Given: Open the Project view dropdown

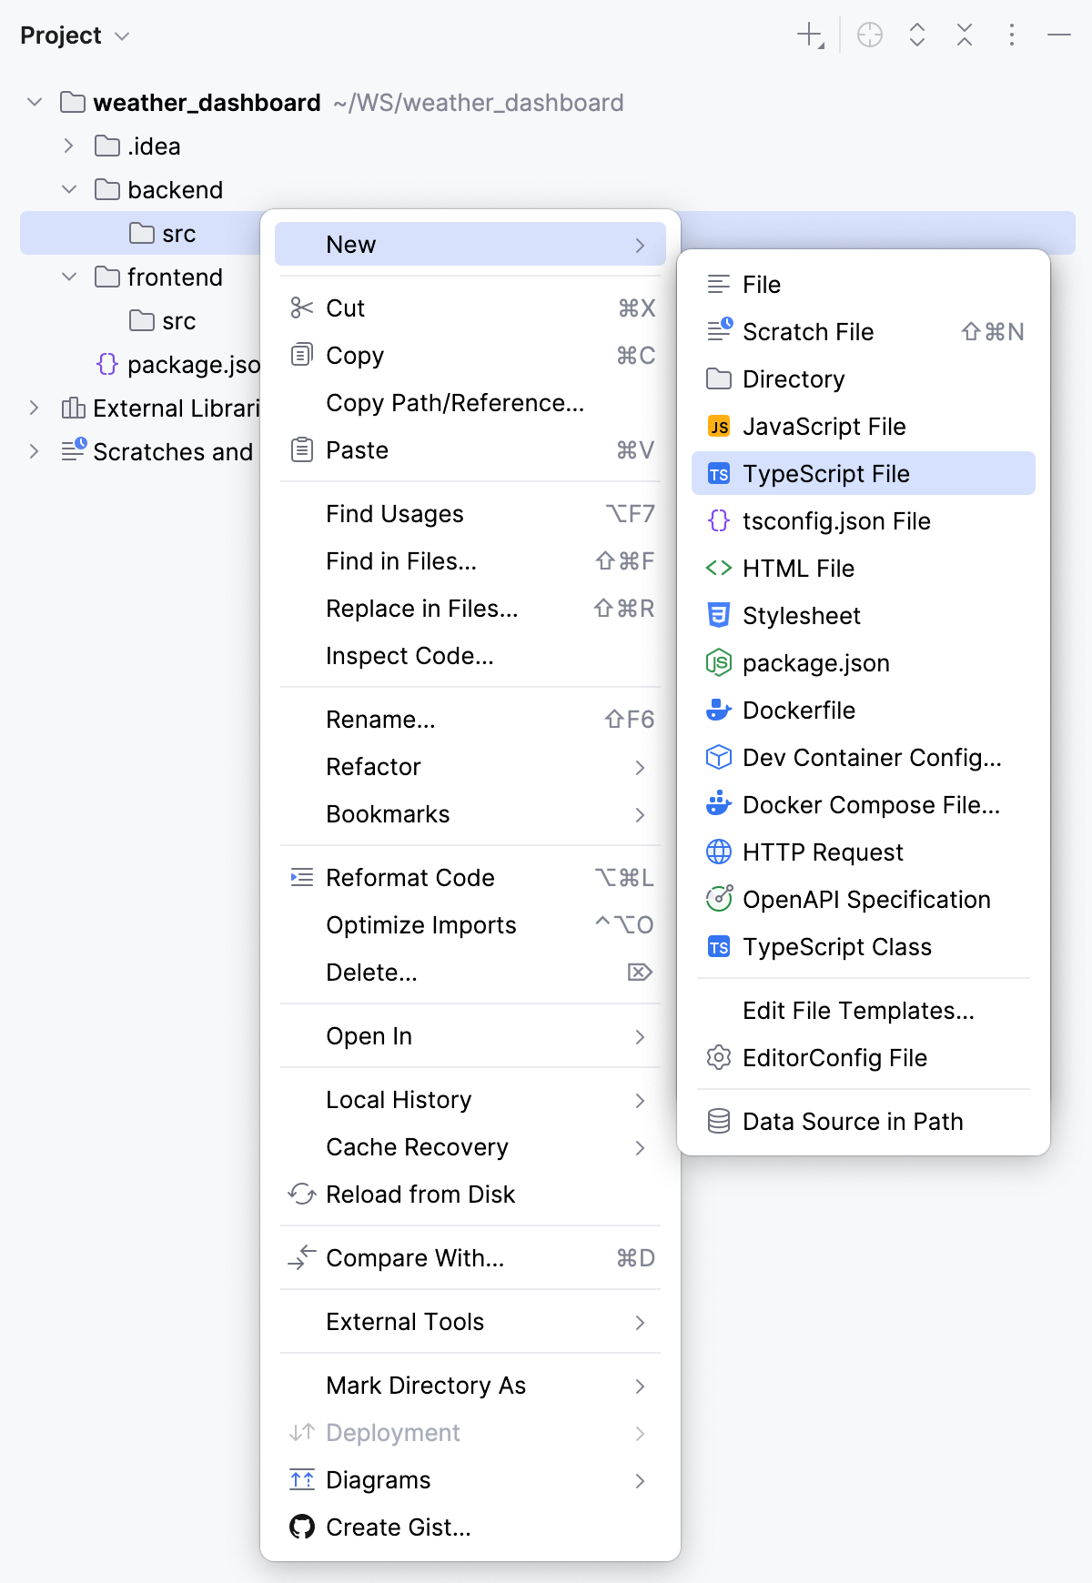Looking at the screenshot, I should (x=75, y=35).
